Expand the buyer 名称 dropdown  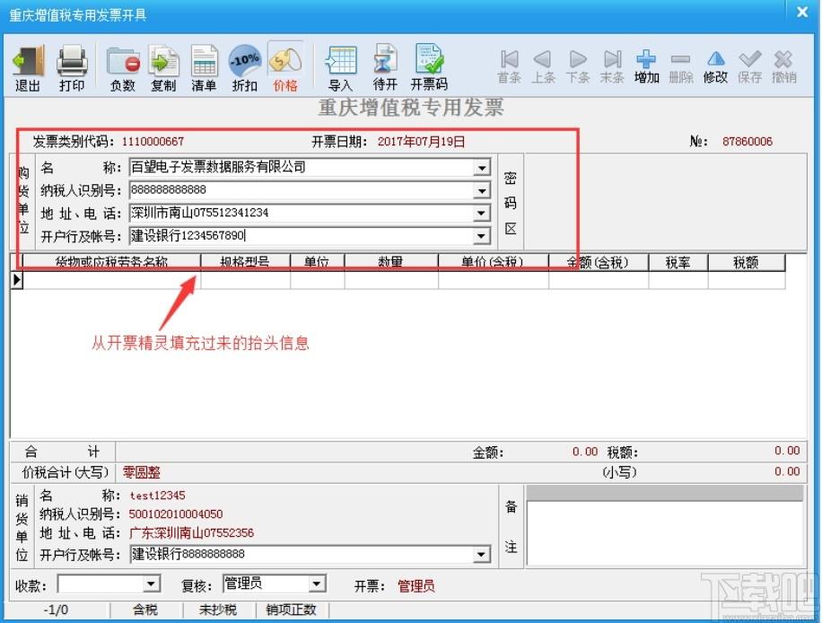click(481, 168)
